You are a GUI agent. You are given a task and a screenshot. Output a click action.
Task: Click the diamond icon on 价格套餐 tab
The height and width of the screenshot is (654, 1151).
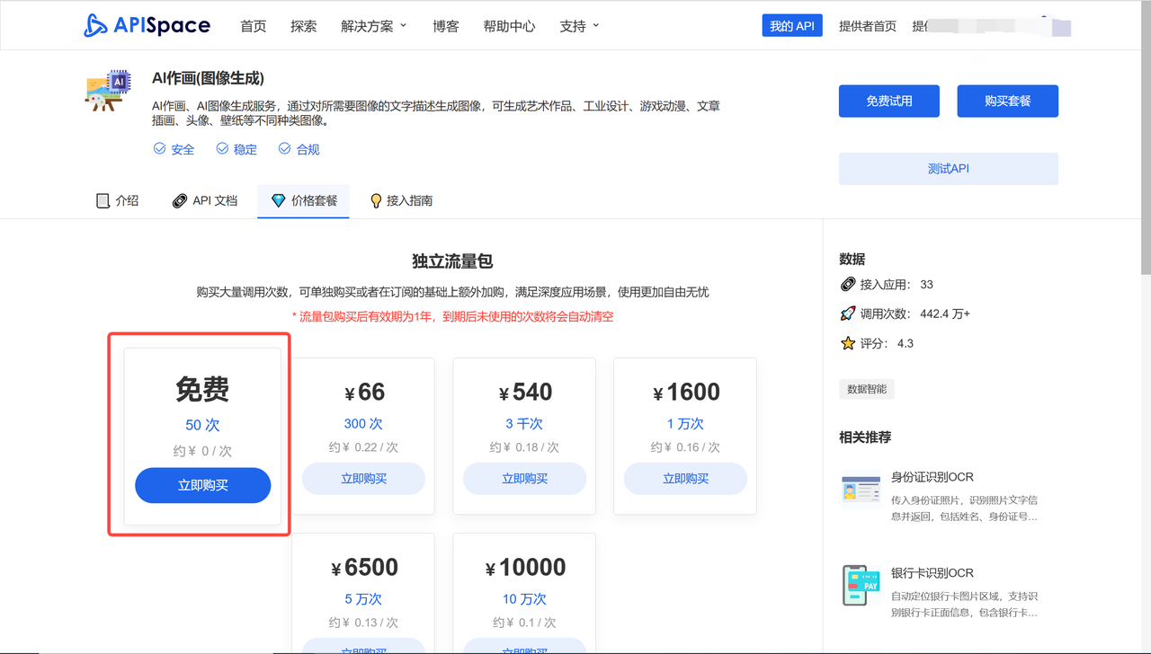277,200
